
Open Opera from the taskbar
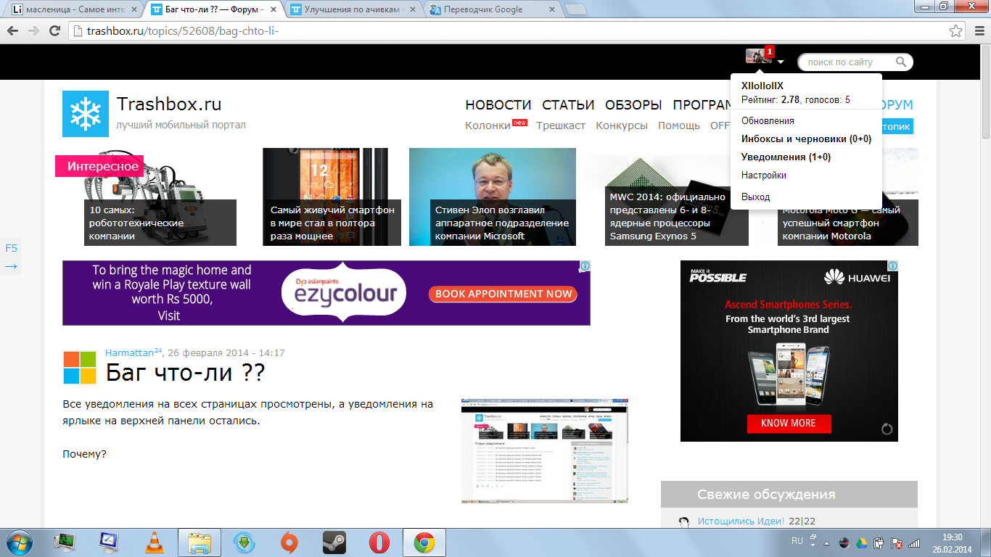(x=379, y=542)
